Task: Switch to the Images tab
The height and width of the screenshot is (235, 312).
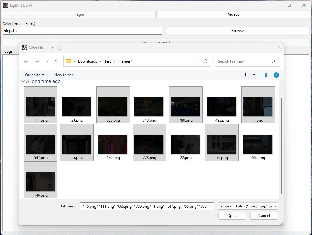Action: tap(78, 14)
